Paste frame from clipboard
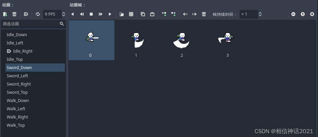 152,14
